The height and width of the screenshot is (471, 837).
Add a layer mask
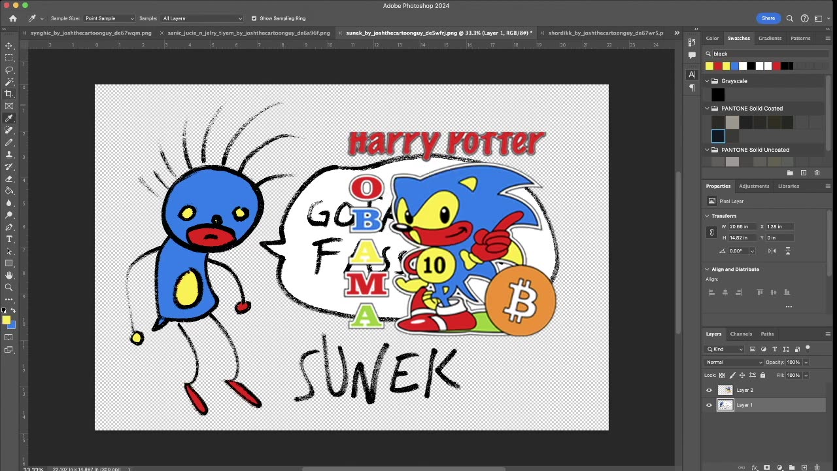pos(767,468)
